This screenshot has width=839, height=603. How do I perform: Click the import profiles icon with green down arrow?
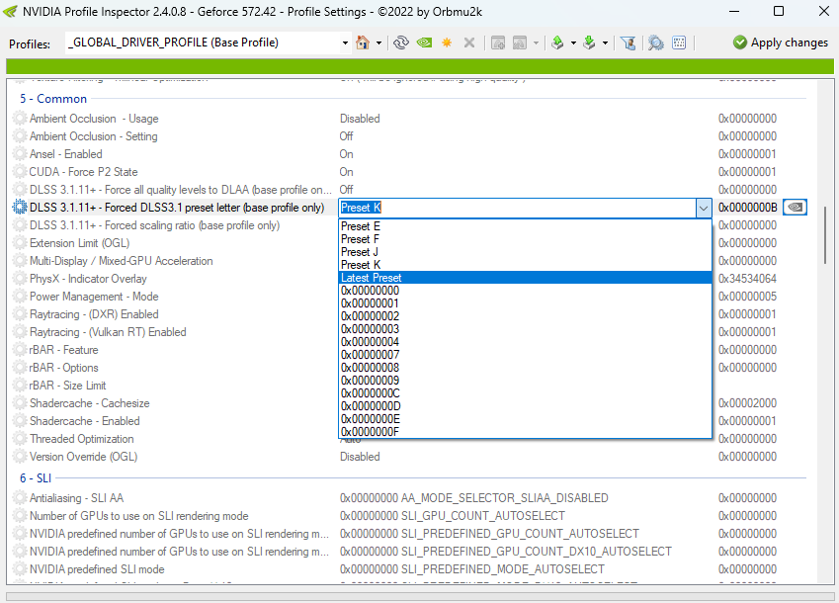click(x=589, y=43)
